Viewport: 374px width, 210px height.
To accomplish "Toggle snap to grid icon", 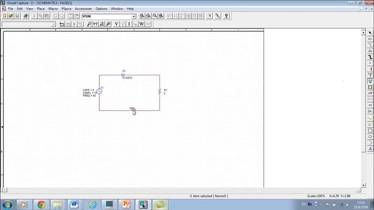I will [209, 16].
